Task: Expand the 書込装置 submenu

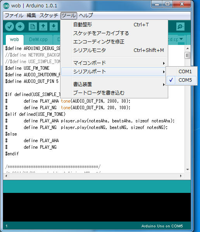Action: click(114, 84)
